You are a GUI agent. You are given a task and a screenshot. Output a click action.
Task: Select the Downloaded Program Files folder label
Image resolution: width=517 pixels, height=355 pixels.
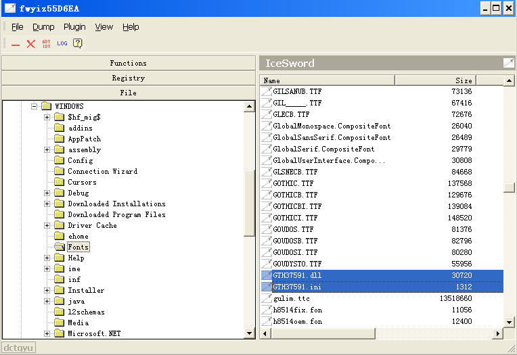point(116,214)
